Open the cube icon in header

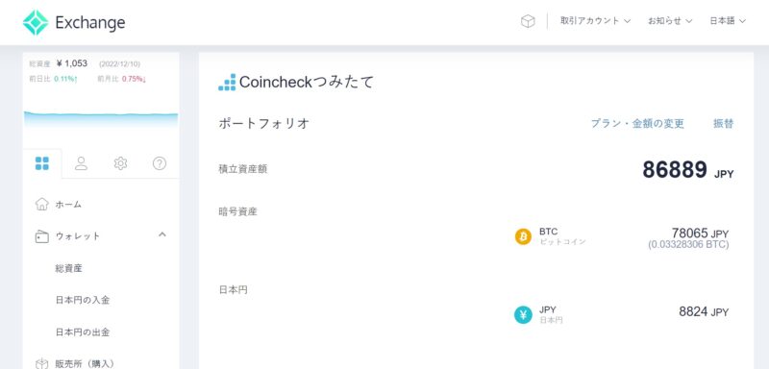tap(528, 21)
